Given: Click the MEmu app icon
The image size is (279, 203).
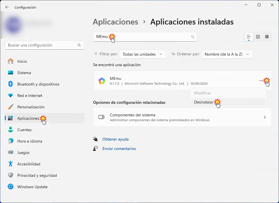Looking at the screenshot, I should [102, 81].
